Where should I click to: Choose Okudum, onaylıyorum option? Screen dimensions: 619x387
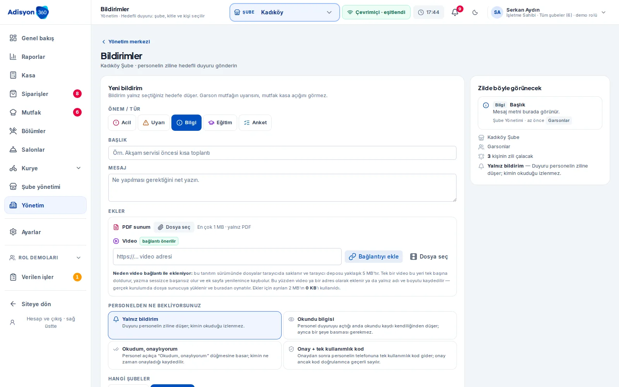195,355
